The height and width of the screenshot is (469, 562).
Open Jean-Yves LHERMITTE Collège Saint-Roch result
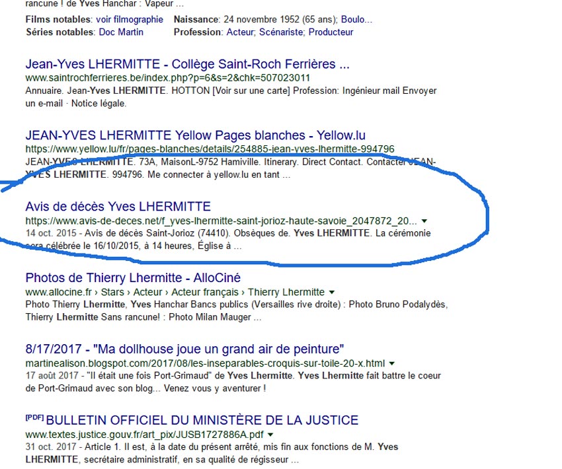tap(187, 64)
